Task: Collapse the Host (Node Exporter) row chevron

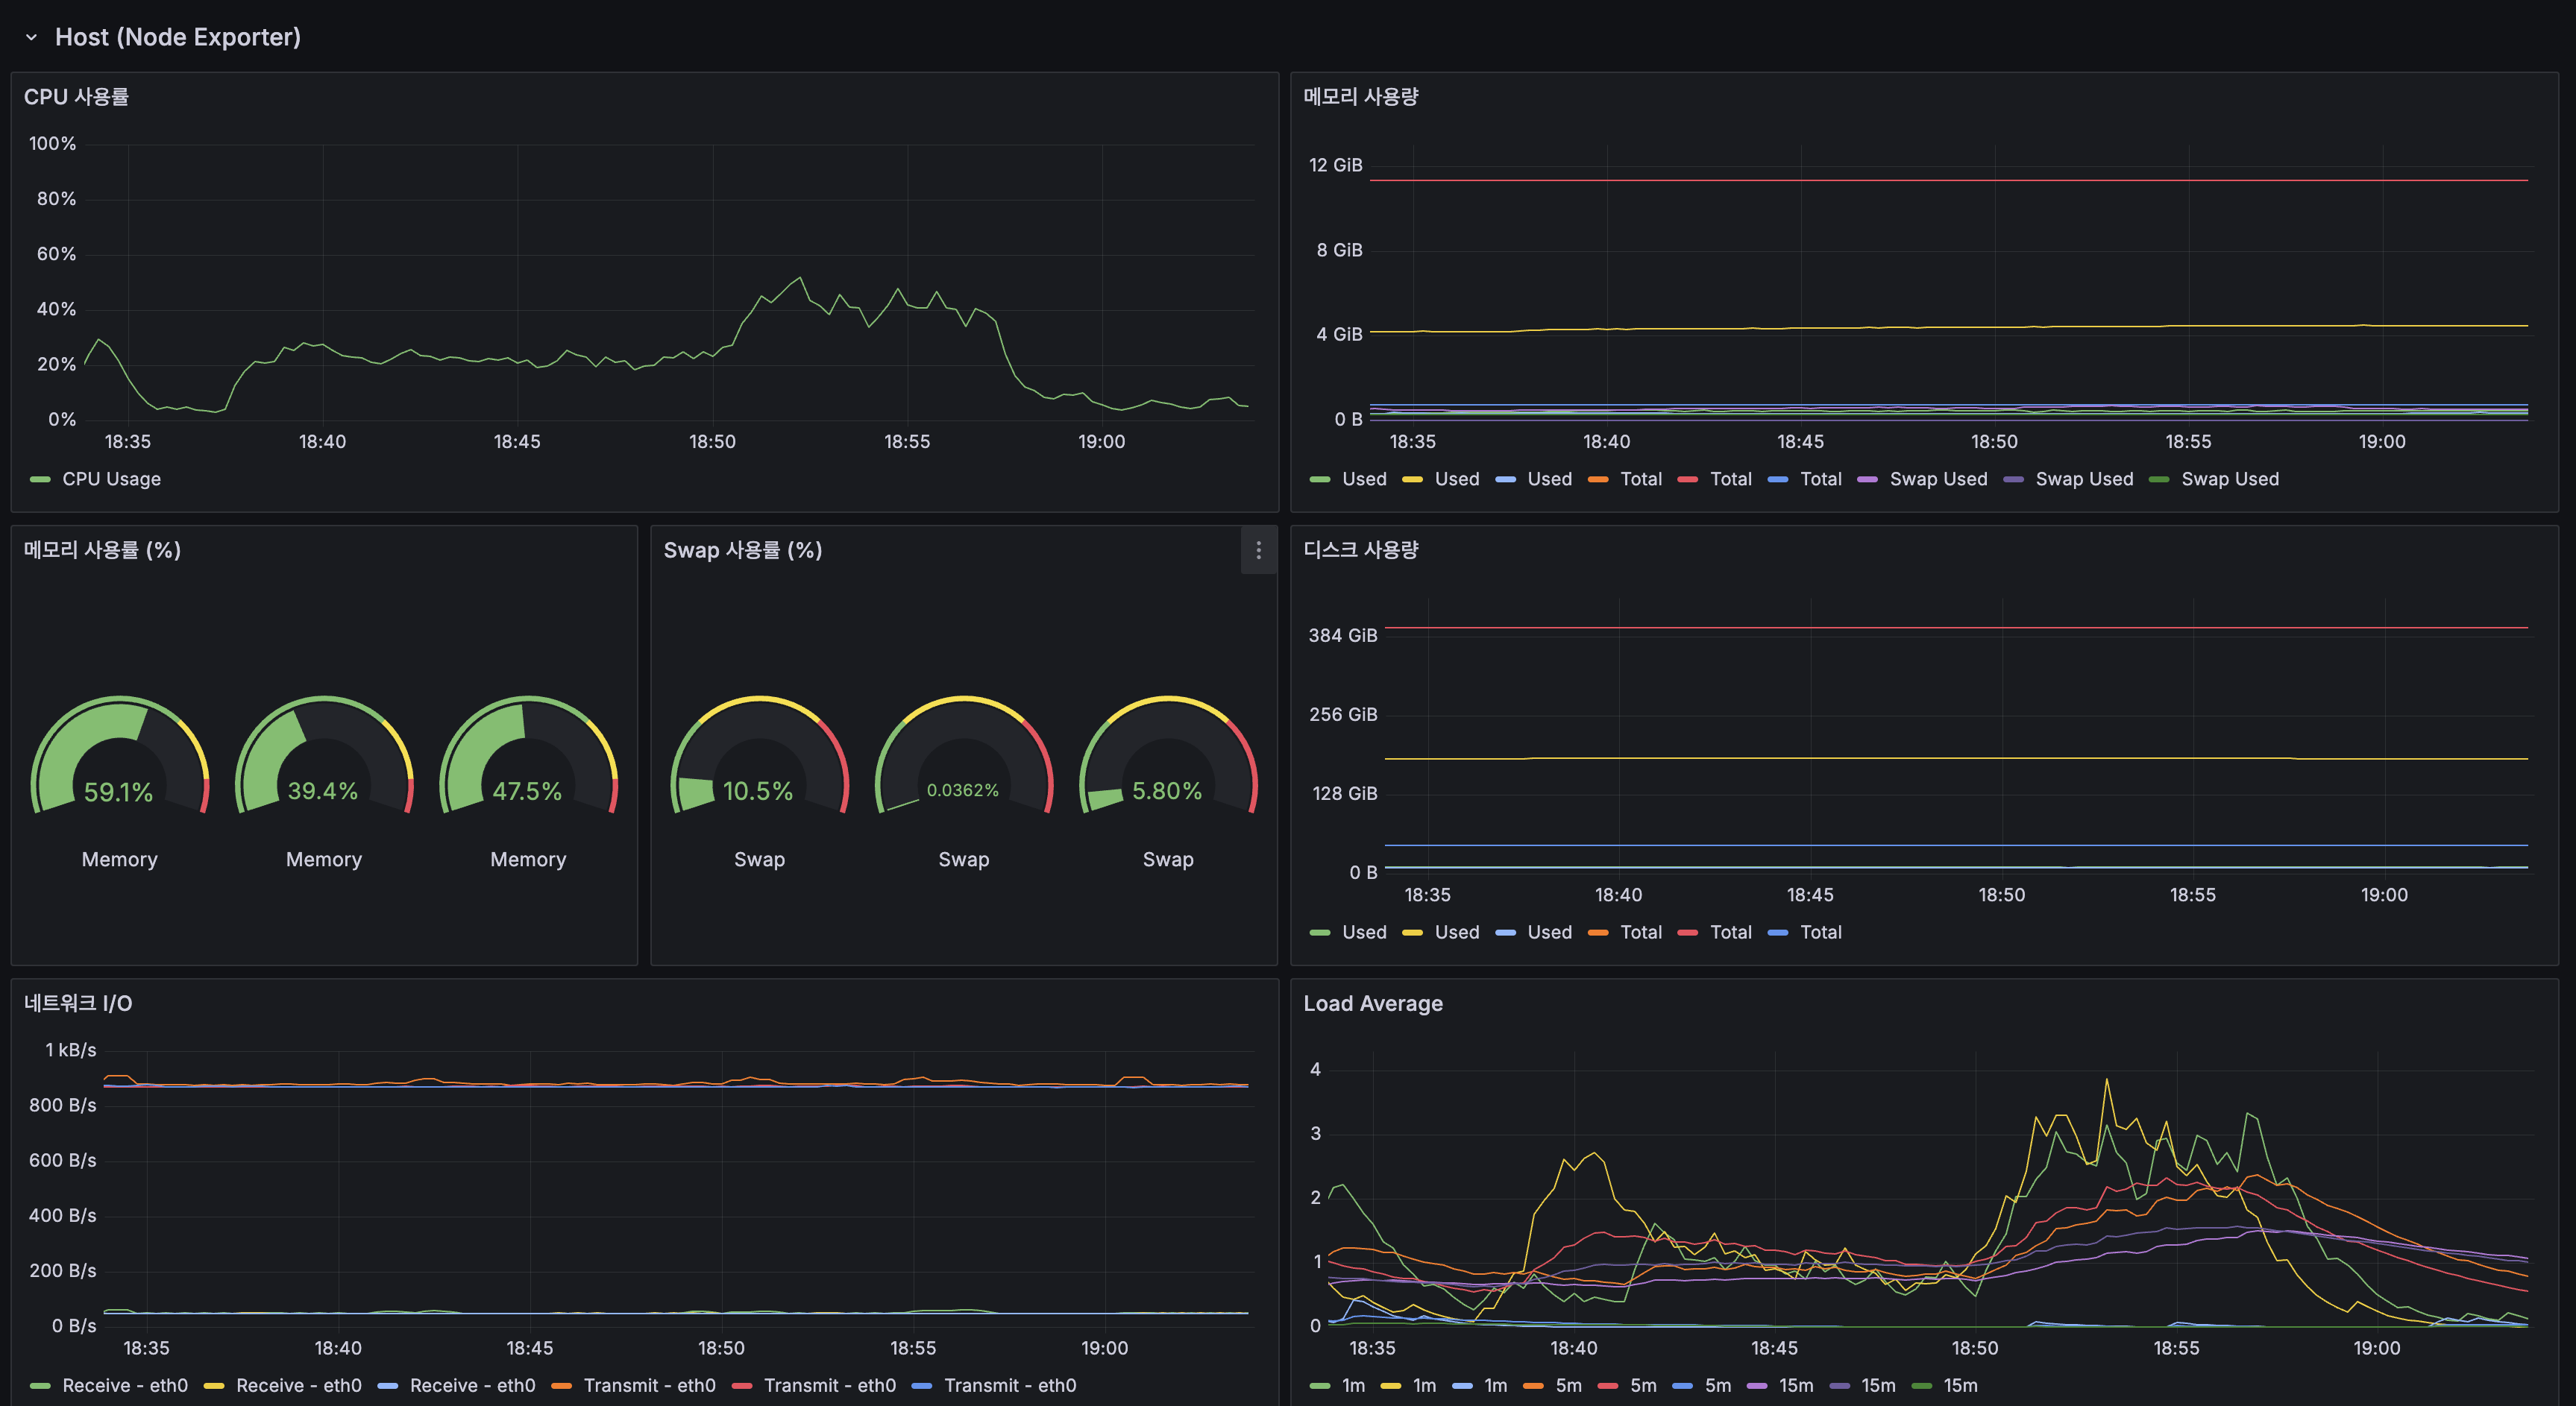Action: pyautogui.click(x=31, y=37)
